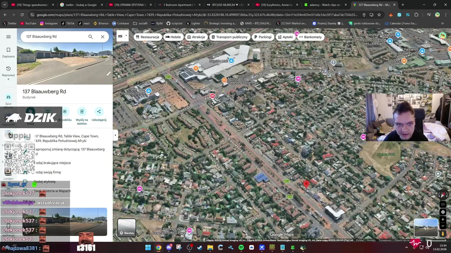
Task: Switch map to 2D view
Action: [443, 204]
